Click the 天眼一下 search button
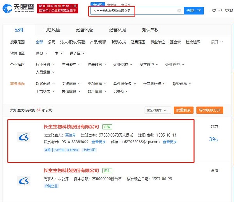The width and height of the screenshot is (234, 202). tap(193, 11)
